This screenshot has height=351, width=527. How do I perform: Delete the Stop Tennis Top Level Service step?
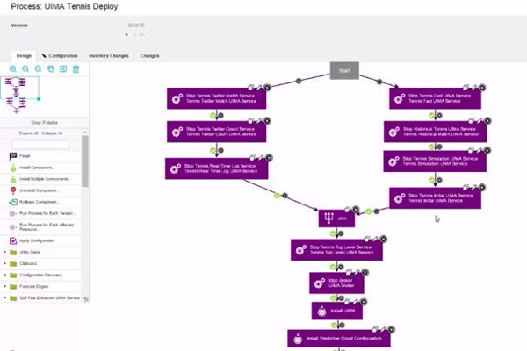point(383,240)
